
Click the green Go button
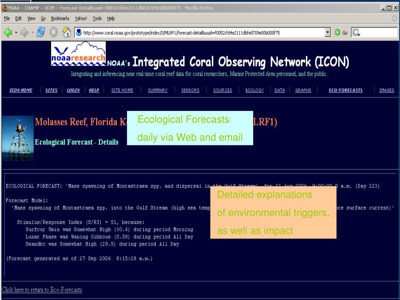pos(341,33)
